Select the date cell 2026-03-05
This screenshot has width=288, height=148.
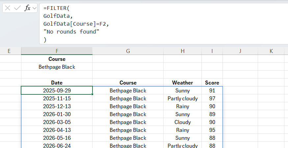pos(57,122)
